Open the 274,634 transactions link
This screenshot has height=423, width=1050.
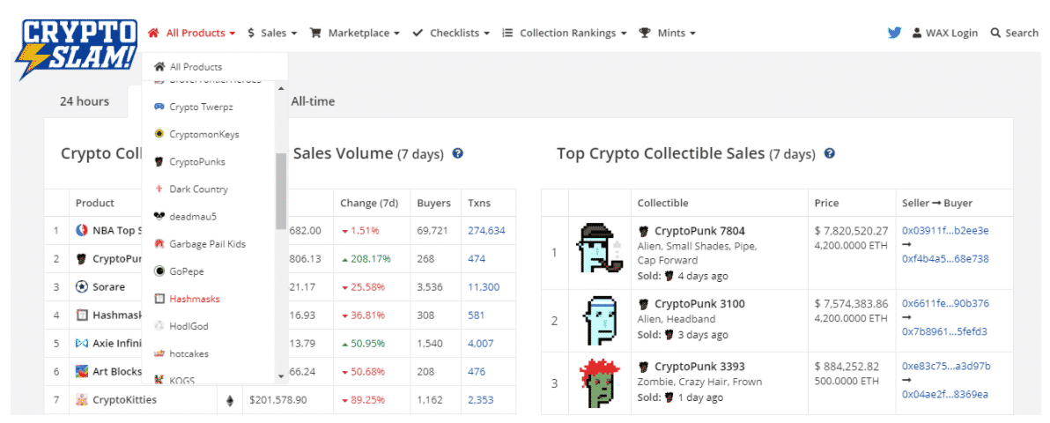487,231
